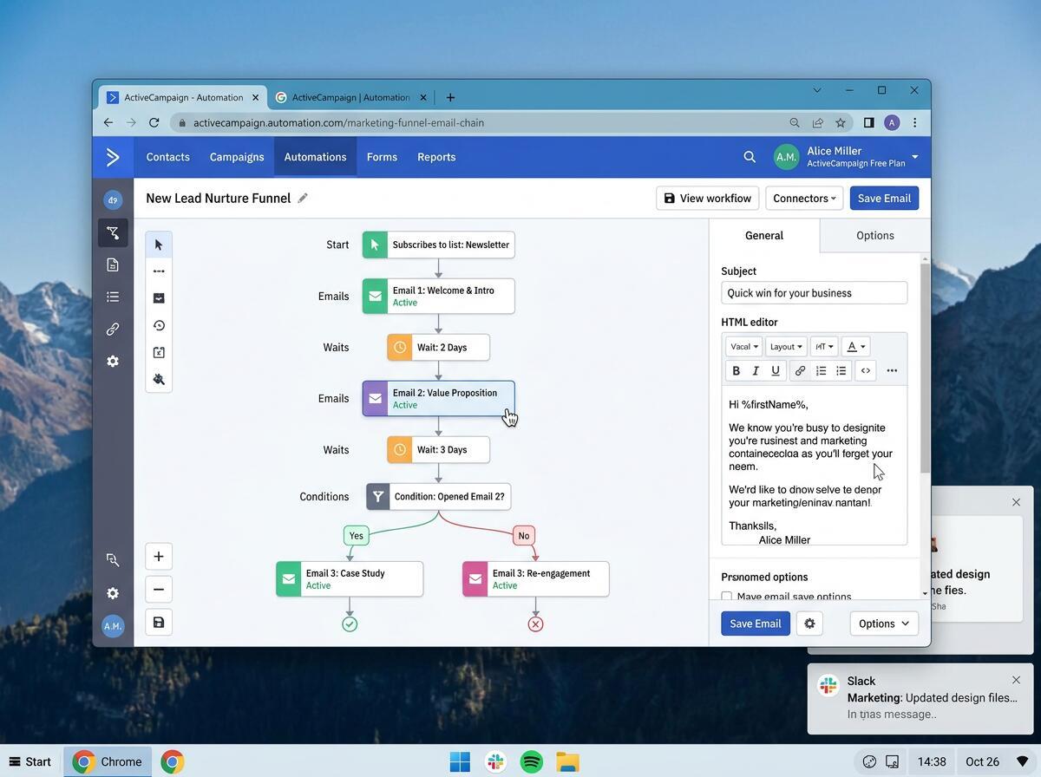Go to the Campaigns menu
Viewport: 1041px width, 777px height.
237,157
